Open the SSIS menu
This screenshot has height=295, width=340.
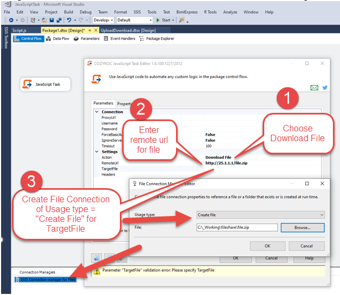coord(137,12)
